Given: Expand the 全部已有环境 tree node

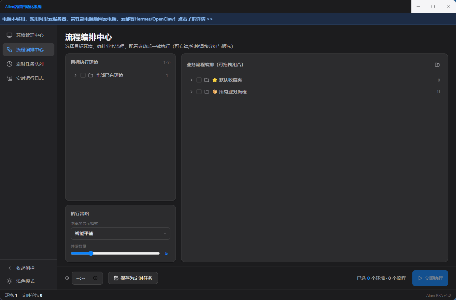Looking at the screenshot, I should [75, 75].
